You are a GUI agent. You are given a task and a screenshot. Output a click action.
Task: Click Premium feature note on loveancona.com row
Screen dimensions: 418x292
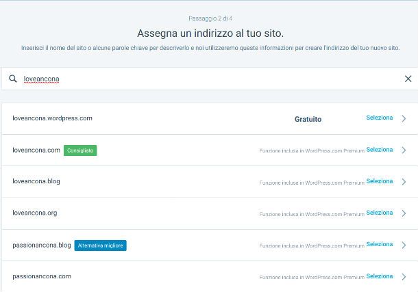pos(312,150)
